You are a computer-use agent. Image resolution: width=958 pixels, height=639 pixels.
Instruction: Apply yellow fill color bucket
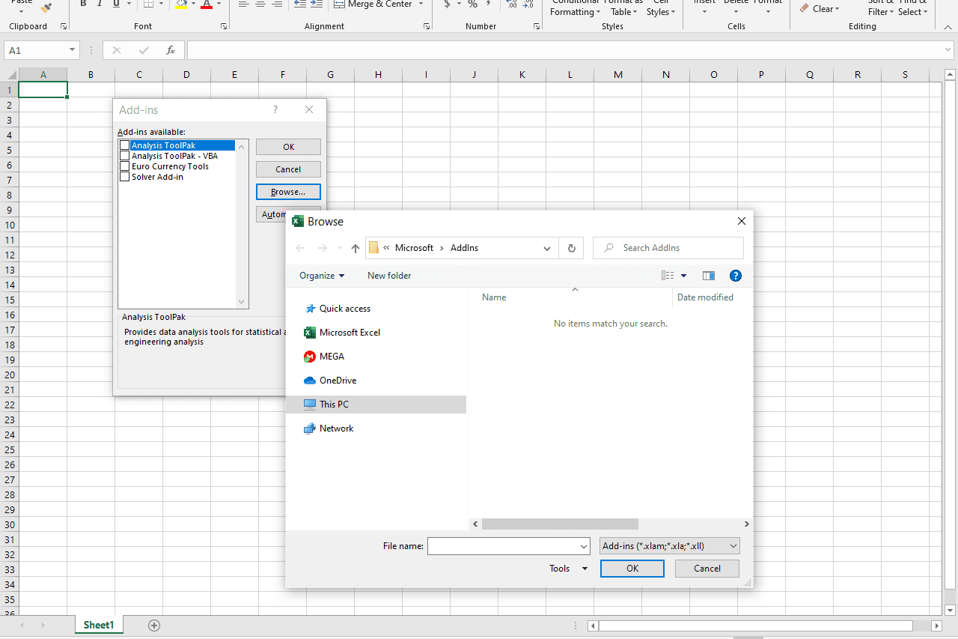(x=180, y=4)
